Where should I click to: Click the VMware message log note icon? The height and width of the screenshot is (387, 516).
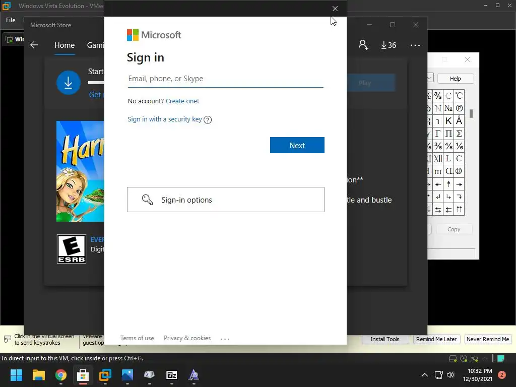point(501,358)
